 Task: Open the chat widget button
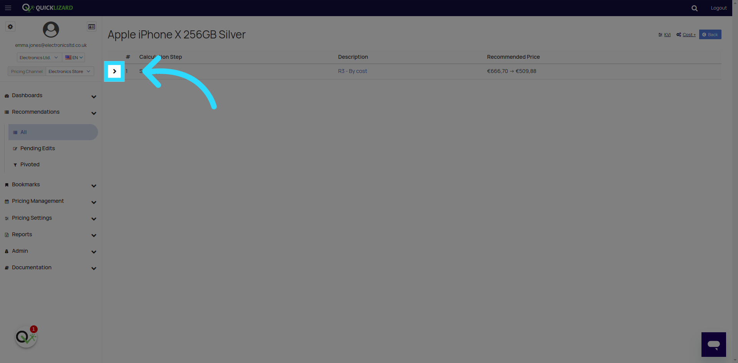tap(713, 345)
